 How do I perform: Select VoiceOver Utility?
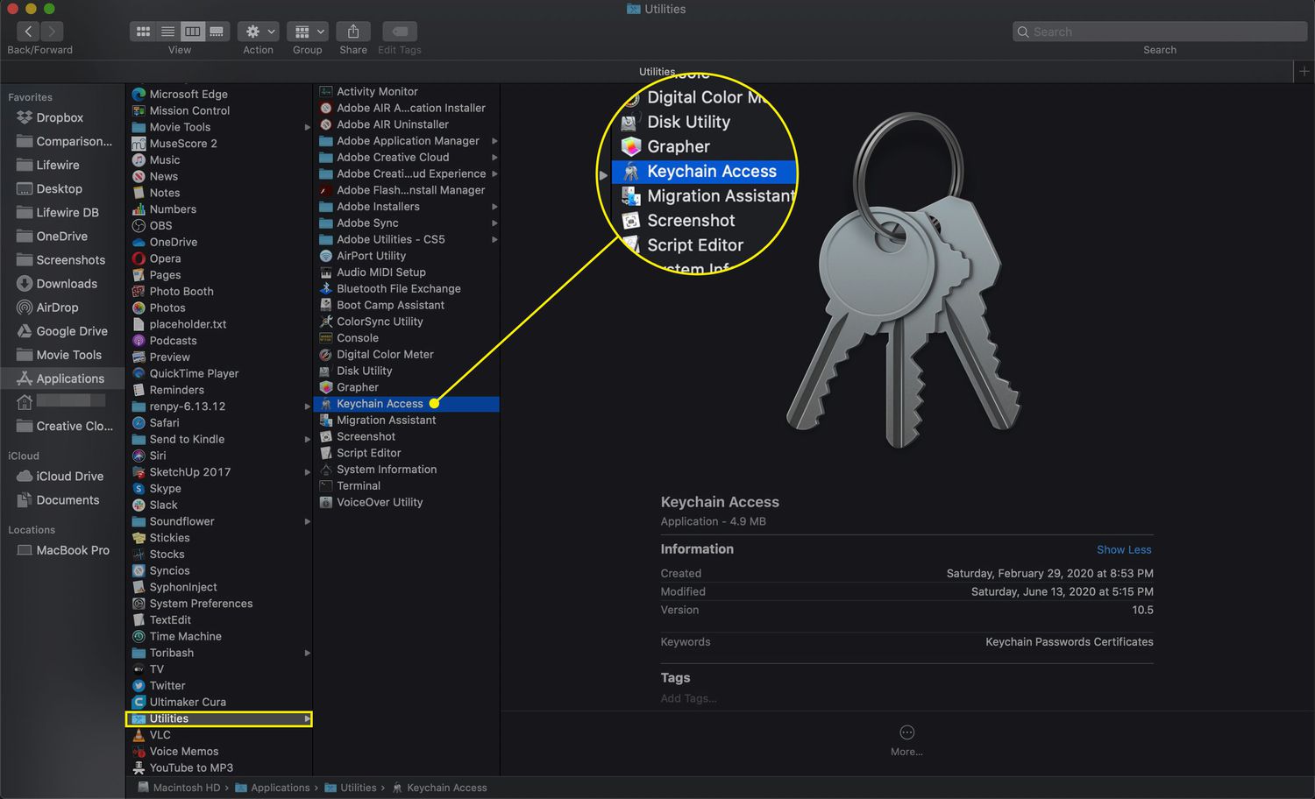[380, 503]
